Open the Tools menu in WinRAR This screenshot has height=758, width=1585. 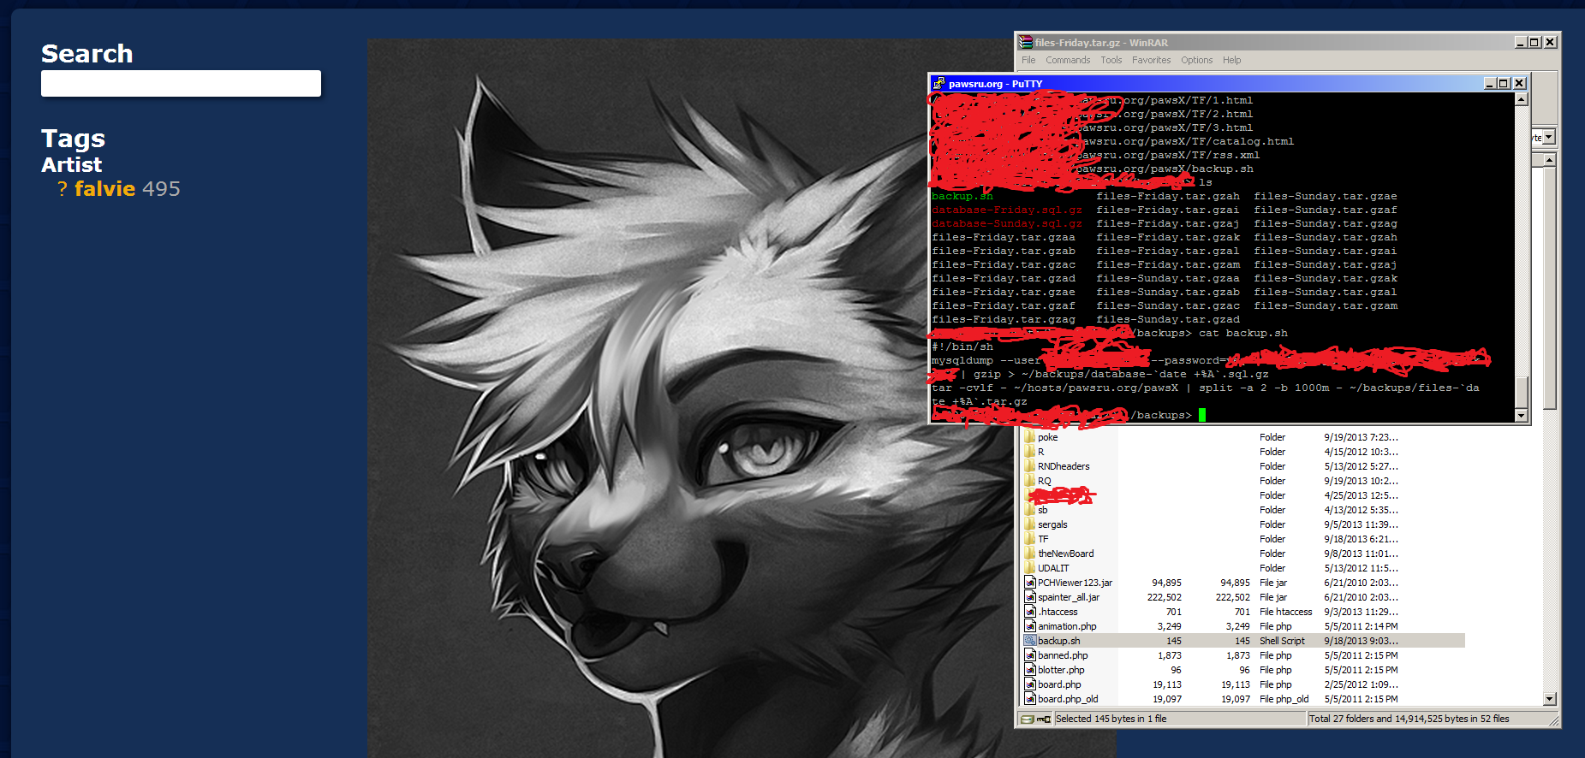pyautogui.click(x=1111, y=60)
